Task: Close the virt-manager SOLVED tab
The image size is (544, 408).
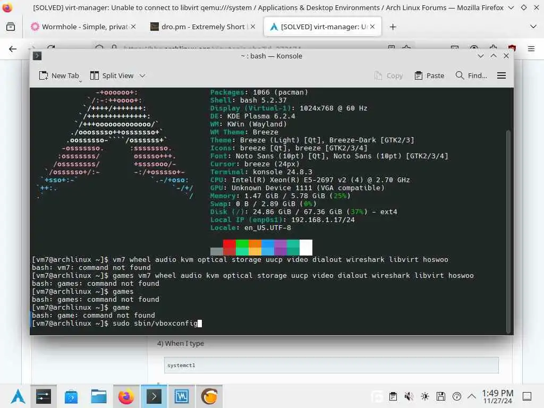Action: click(372, 27)
